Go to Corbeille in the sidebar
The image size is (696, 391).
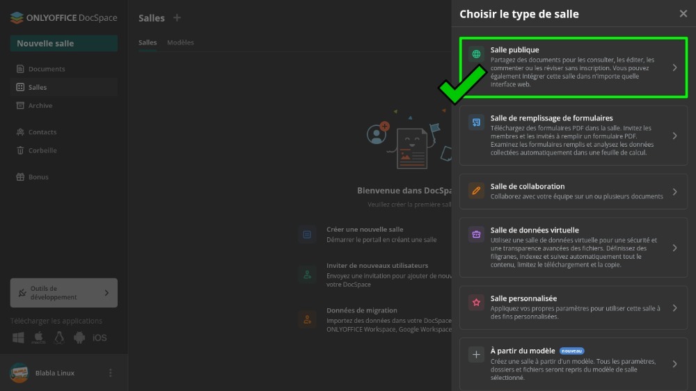click(42, 150)
